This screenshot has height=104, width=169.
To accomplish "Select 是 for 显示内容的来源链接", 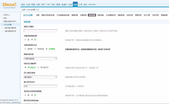I will tap(25, 95).
